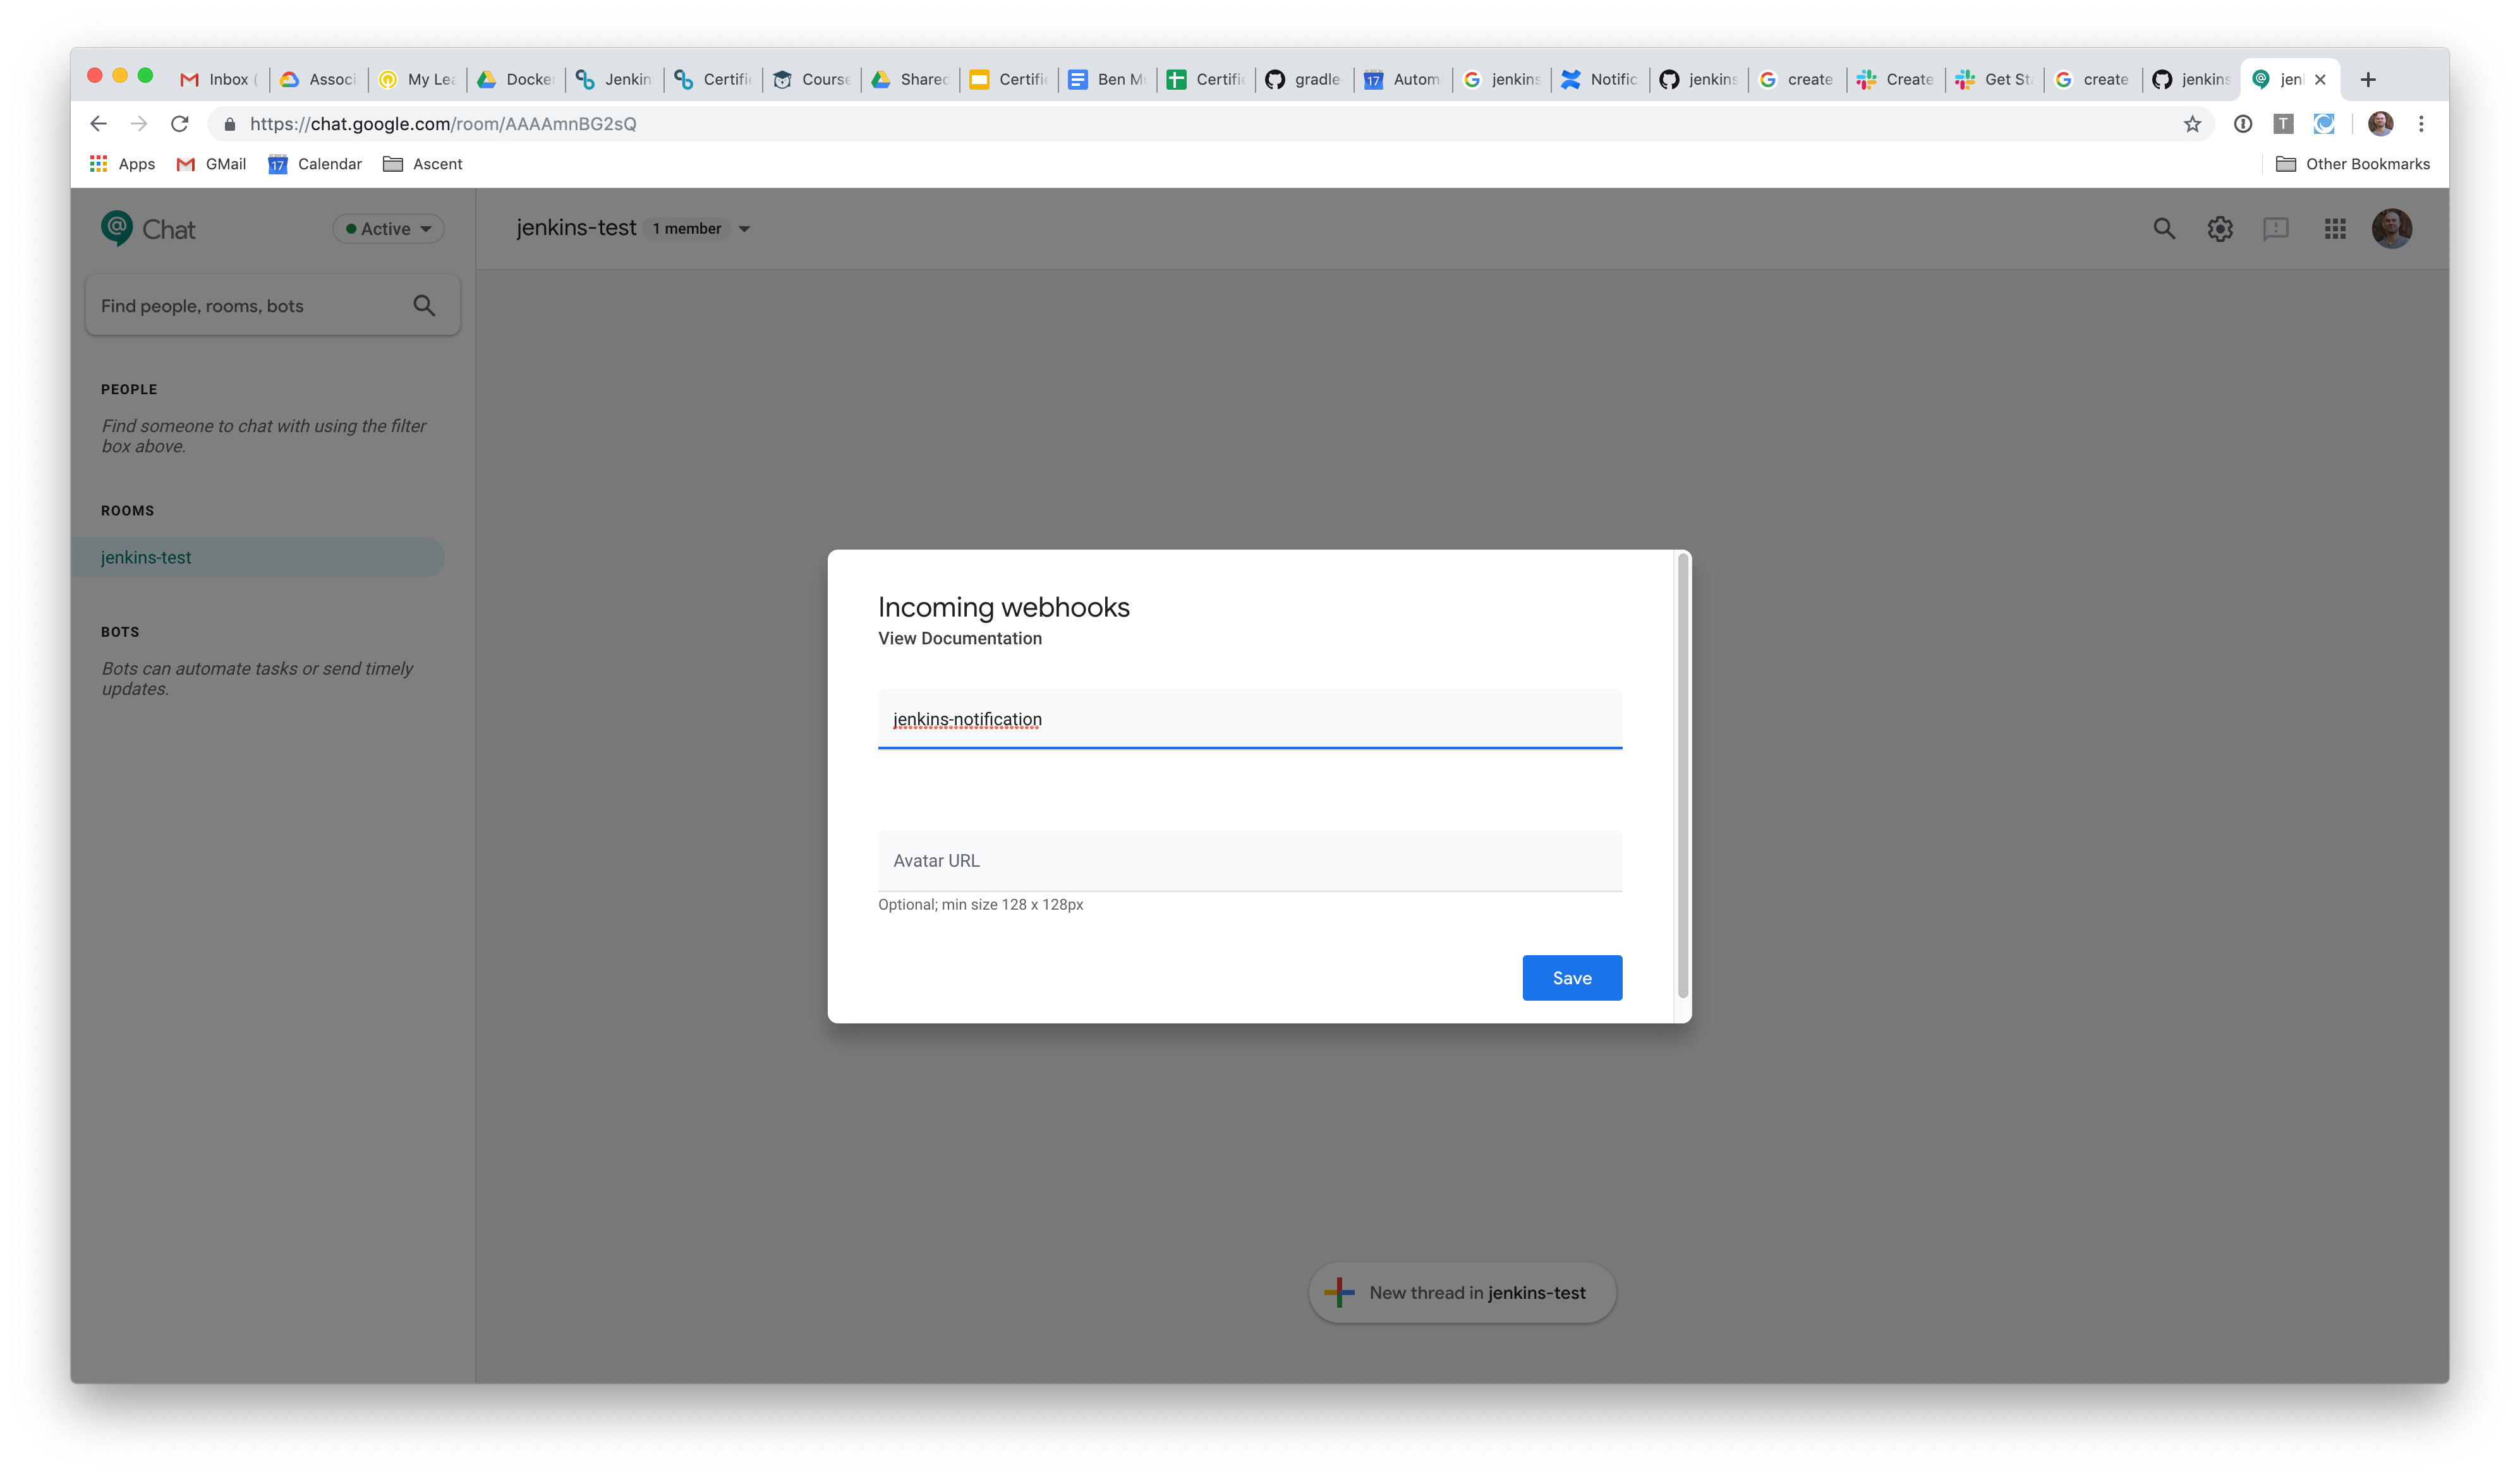Open the browser back arrow
This screenshot has height=1477, width=2520.
(98, 123)
